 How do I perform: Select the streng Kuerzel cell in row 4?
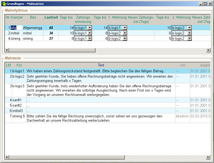tap(17, 38)
